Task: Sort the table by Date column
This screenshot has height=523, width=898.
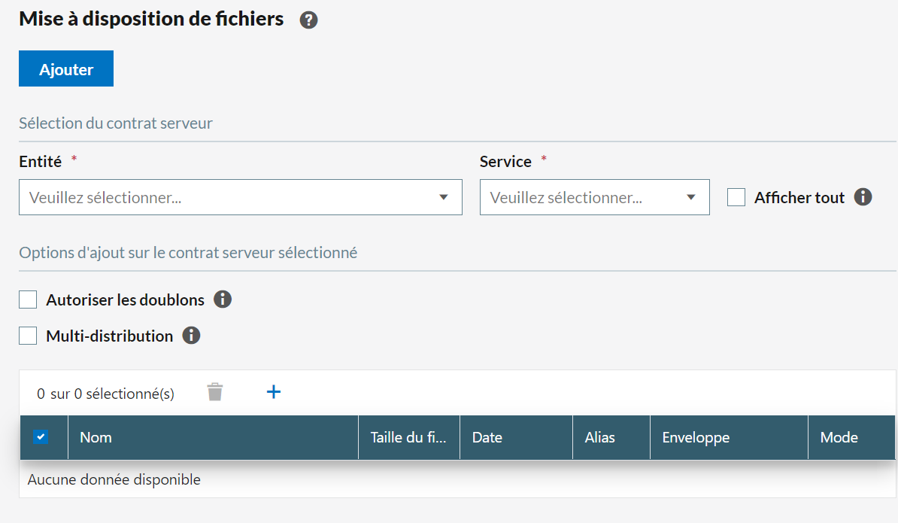Action: tap(487, 437)
